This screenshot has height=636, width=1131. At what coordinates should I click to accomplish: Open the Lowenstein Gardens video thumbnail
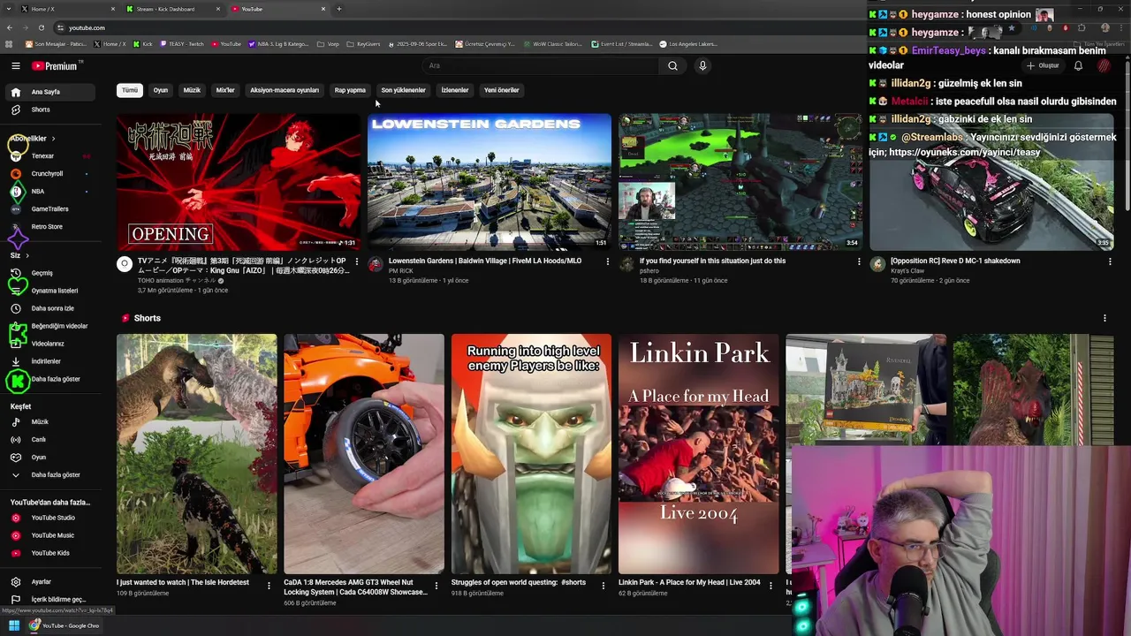[x=490, y=182]
